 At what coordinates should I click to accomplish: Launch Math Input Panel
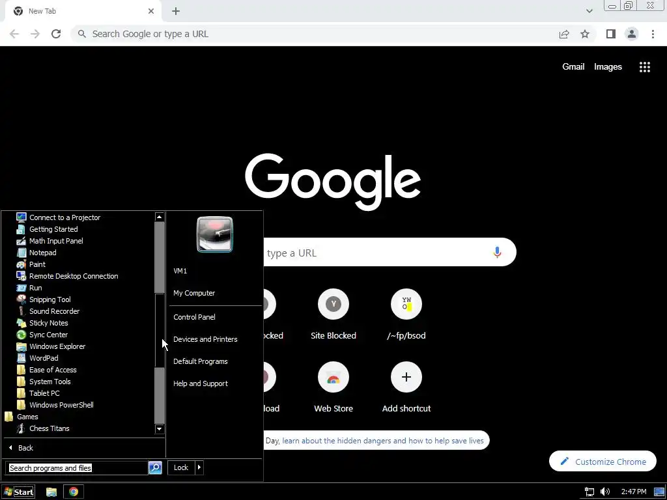pyautogui.click(x=50, y=241)
